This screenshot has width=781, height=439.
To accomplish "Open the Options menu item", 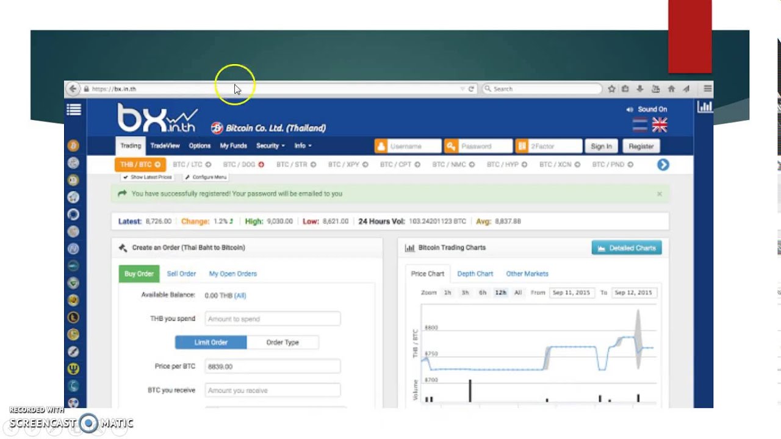I will coord(200,146).
